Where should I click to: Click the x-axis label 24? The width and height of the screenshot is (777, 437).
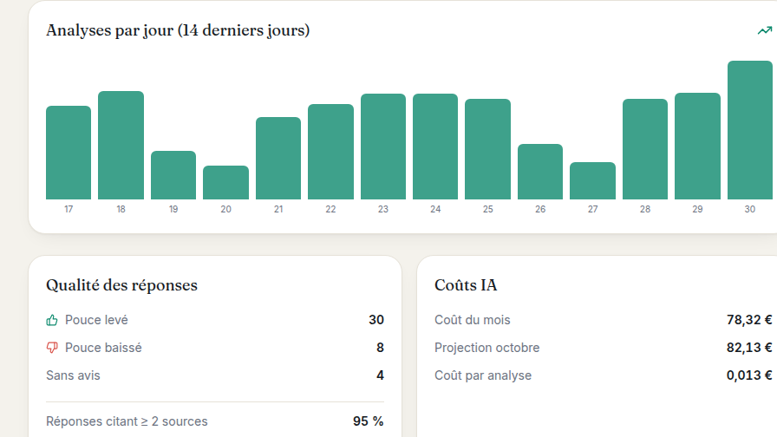pyautogui.click(x=435, y=210)
